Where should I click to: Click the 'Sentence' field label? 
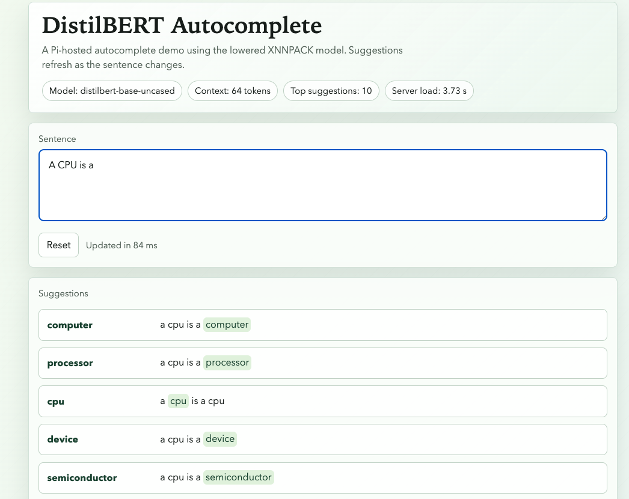[x=57, y=139]
